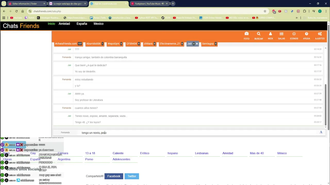Open the 13 a 18 room link

pyautogui.click(x=90, y=153)
